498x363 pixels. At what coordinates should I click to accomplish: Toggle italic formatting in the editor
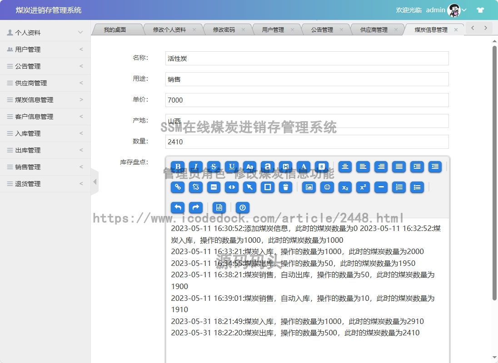pyautogui.click(x=196, y=167)
